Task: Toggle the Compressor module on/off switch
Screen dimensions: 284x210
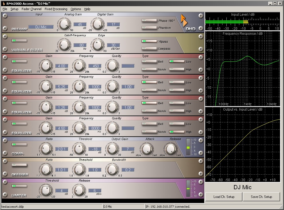Action: point(19,145)
